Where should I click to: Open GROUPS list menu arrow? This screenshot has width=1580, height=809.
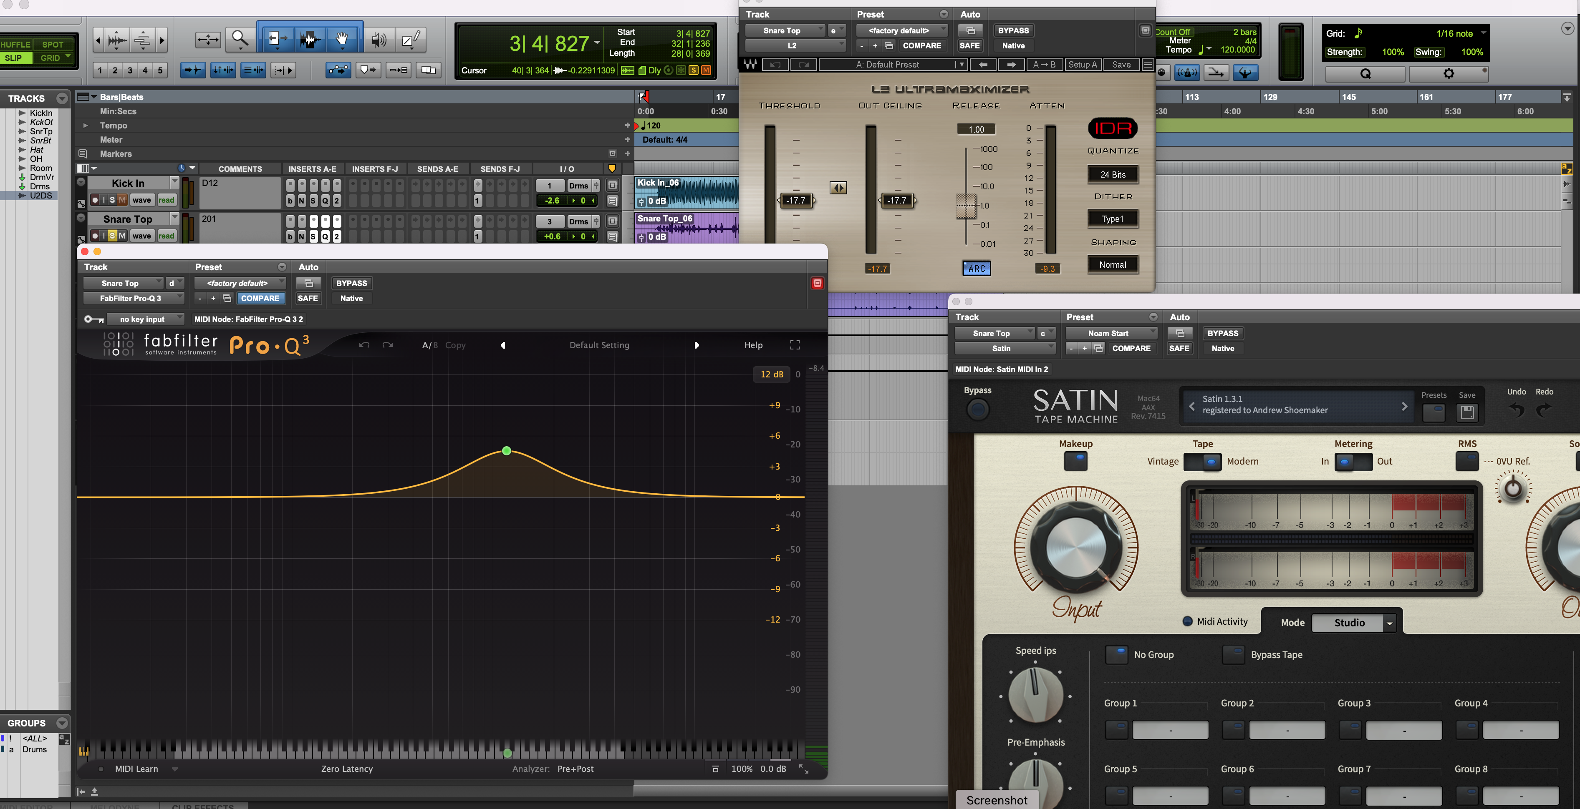coord(62,723)
